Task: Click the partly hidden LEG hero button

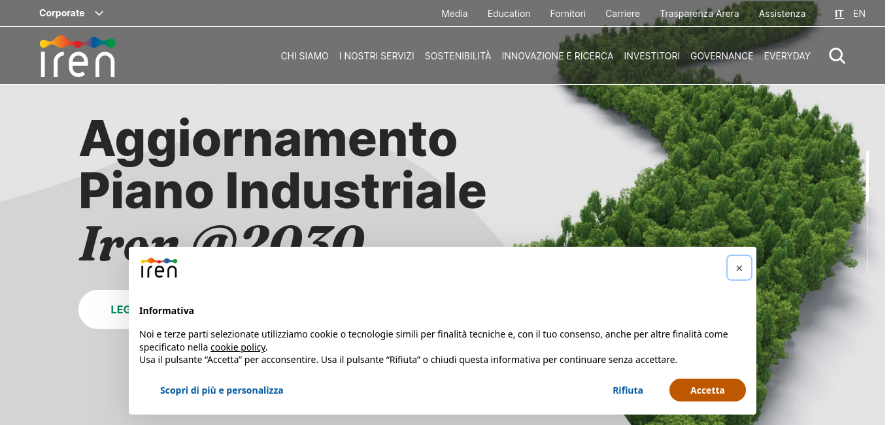Action: coord(103,309)
